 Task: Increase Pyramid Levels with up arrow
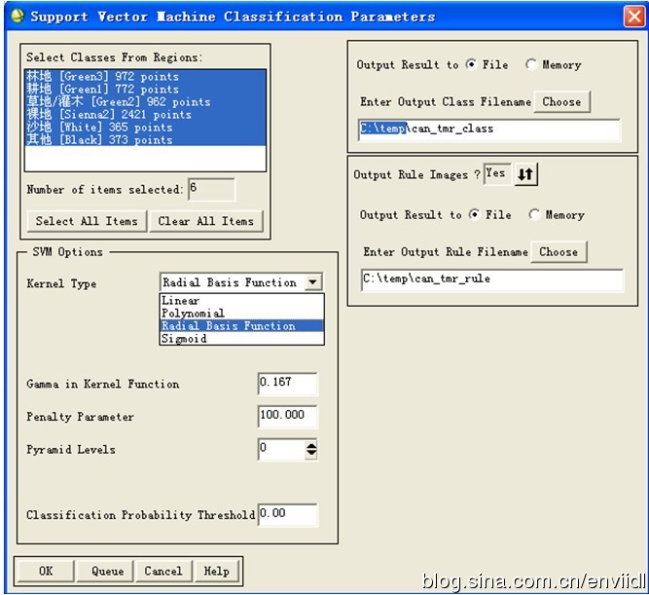tap(311, 445)
